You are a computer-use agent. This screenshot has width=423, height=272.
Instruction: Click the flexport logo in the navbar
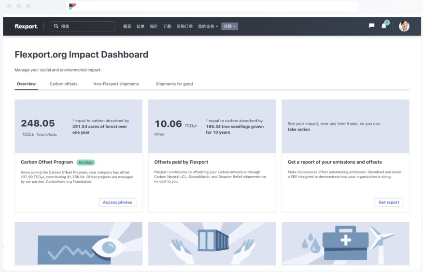pyautogui.click(x=26, y=26)
